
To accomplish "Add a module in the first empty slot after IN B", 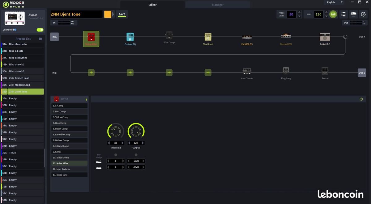I will [91, 73].
